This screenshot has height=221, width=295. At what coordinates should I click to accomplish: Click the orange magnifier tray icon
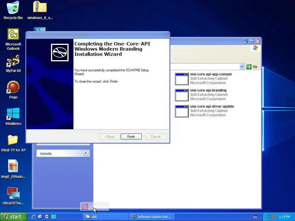[x=274, y=217]
